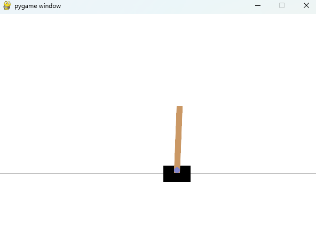The width and height of the screenshot is (316, 226).
Task: Click the pygame snake icon in title bar
Action: click(x=7, y=5)
